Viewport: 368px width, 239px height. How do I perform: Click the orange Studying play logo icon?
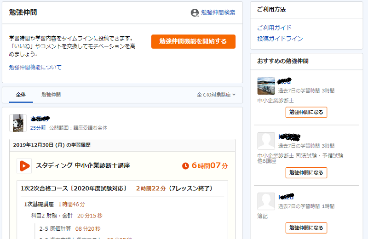[x=24, y=165]
